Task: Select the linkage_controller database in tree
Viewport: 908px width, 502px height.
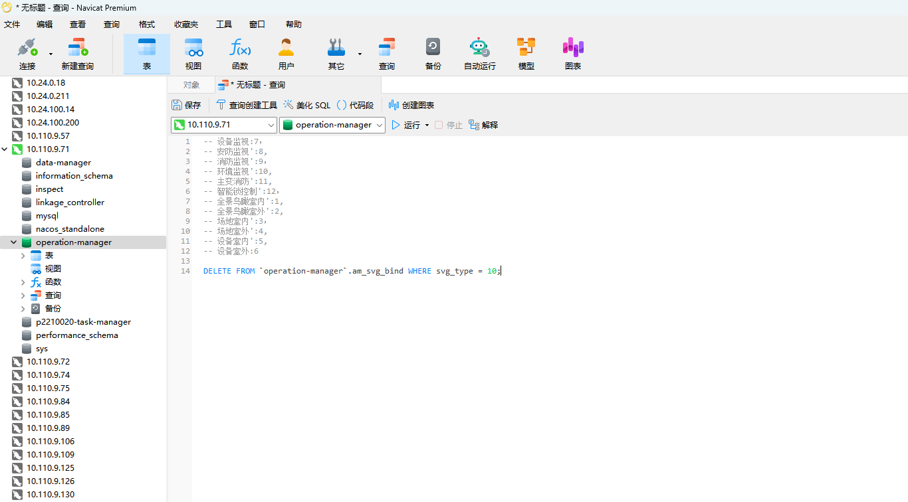Action: pos(70,203)
